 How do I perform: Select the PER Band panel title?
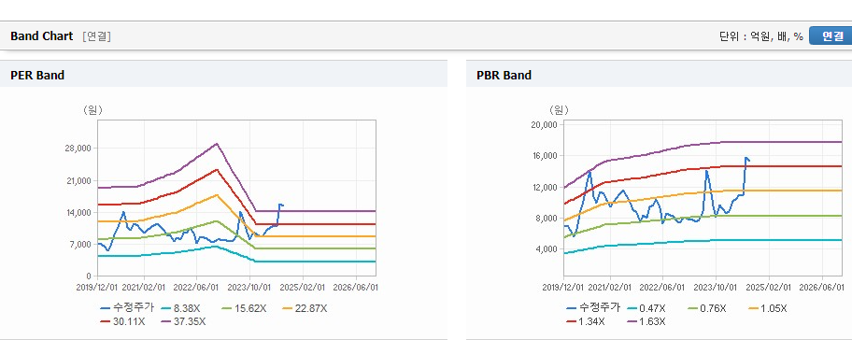click(37, 76)
